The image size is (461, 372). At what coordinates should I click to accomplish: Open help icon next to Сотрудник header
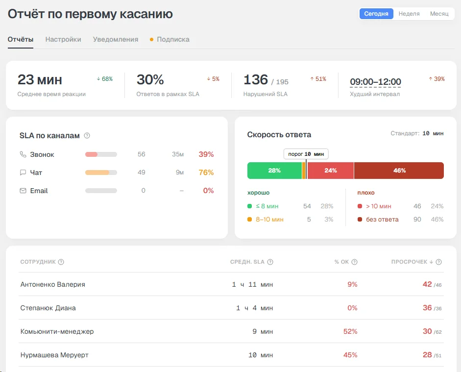click(x=61, y=262)
